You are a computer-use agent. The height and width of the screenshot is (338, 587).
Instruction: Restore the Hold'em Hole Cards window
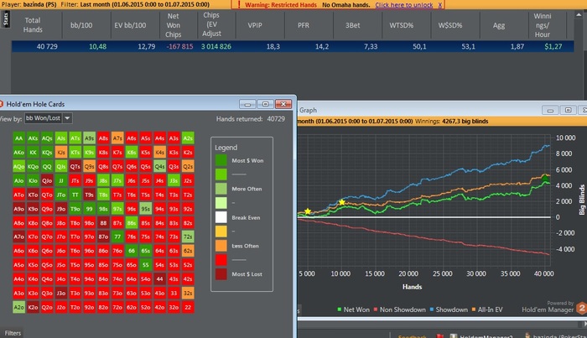[266, 104]
